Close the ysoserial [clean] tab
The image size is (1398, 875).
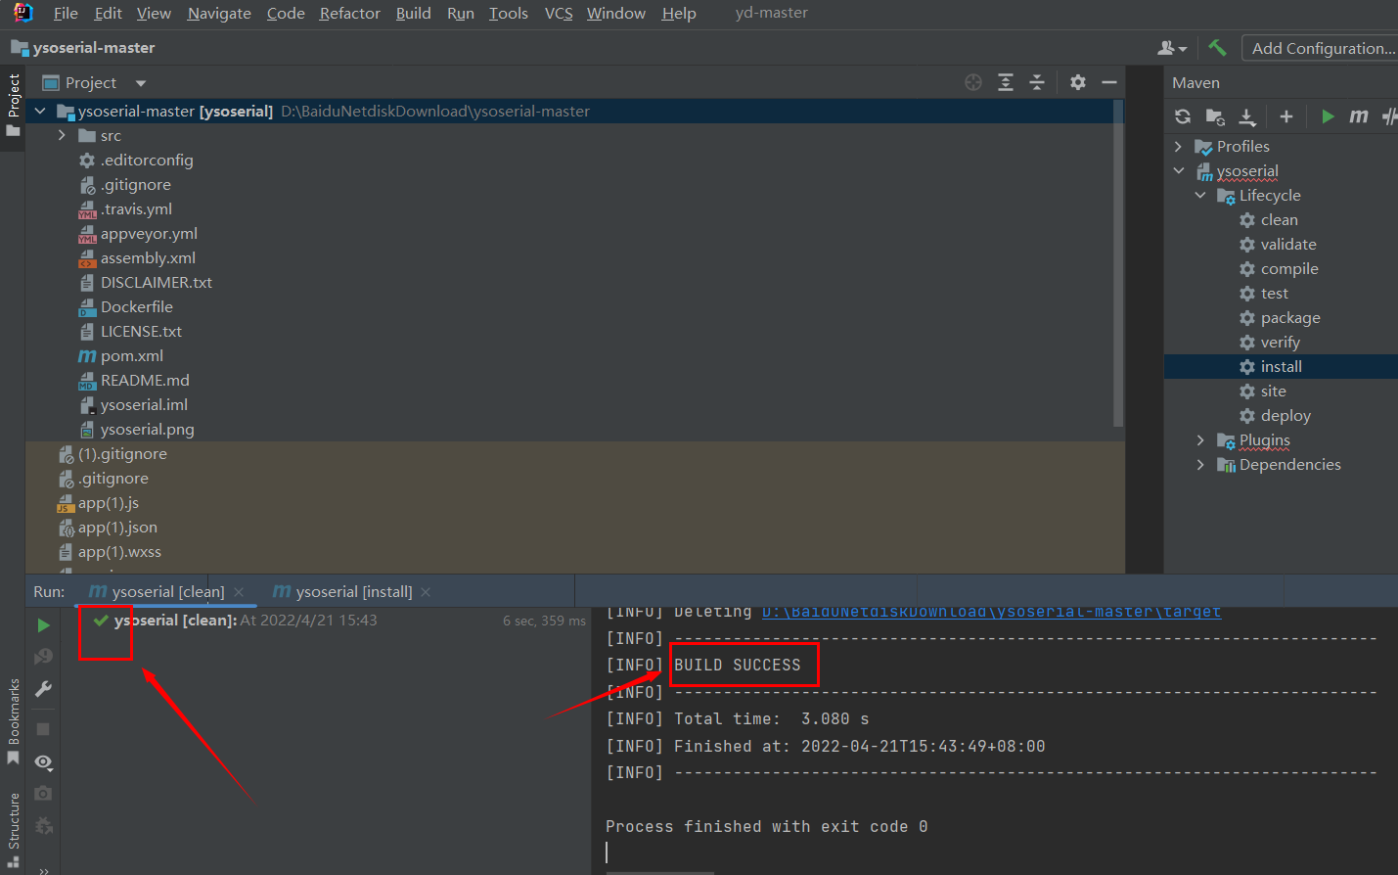pos(239,592)
